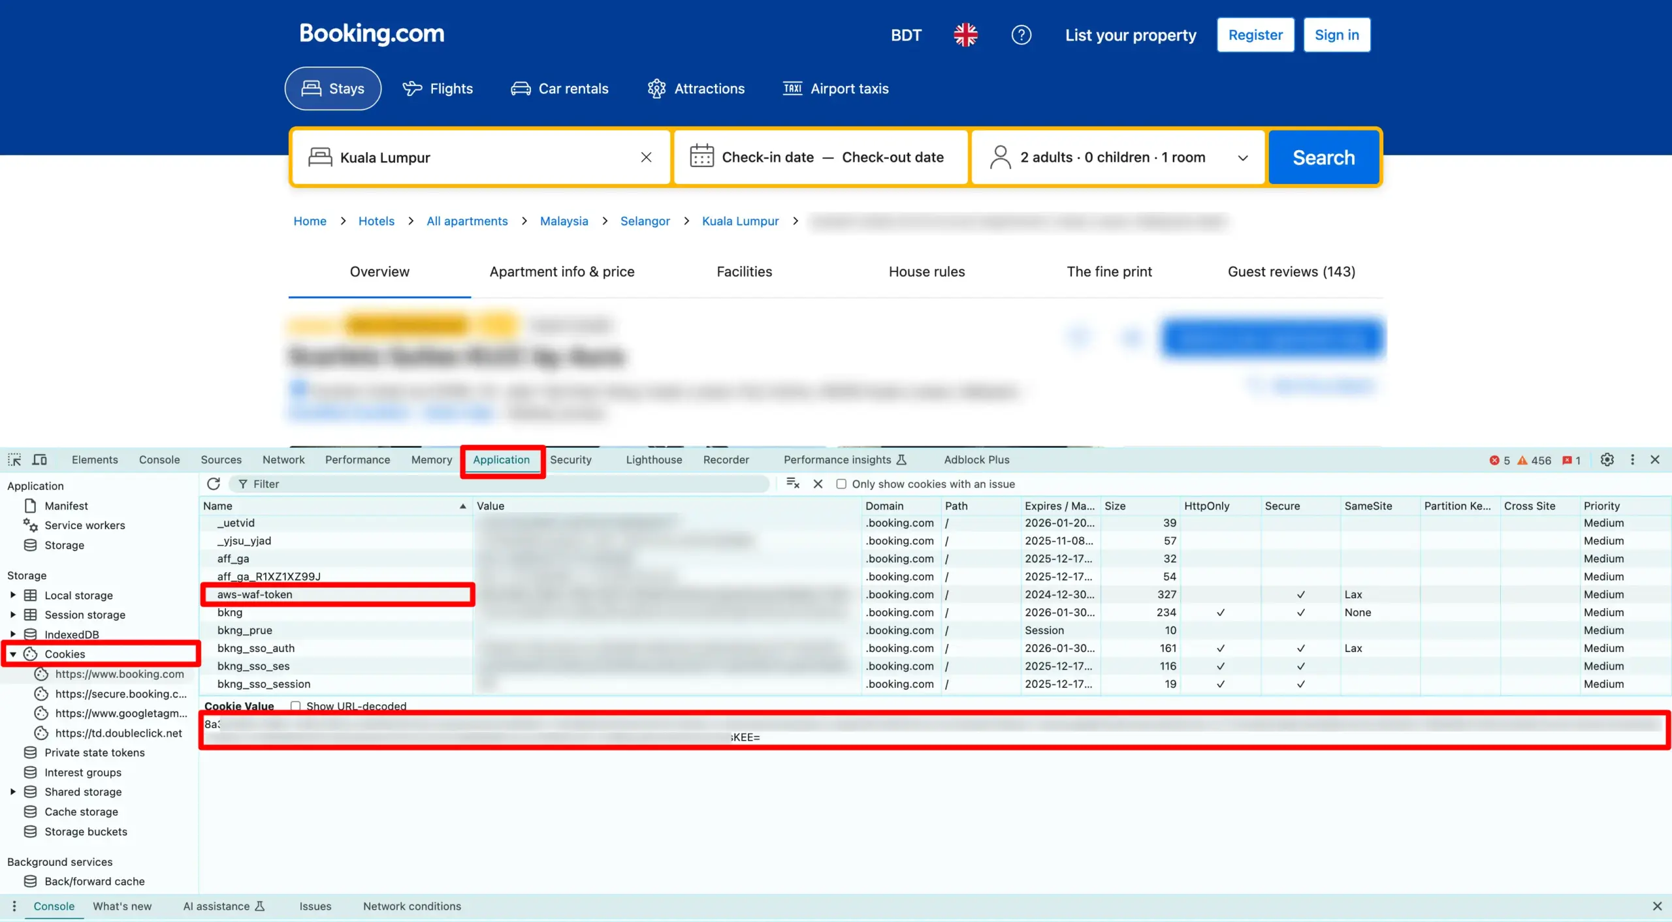Image resolution: width=1672 pixels, height=922 pixels.
Task: Click List your property link
Action: click(1131, 35)
